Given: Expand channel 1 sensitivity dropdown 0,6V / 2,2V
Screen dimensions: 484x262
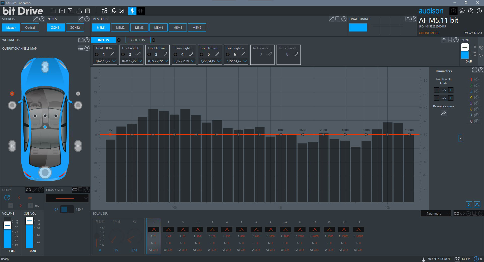Looking at the screenshot, I should point(114,61).
